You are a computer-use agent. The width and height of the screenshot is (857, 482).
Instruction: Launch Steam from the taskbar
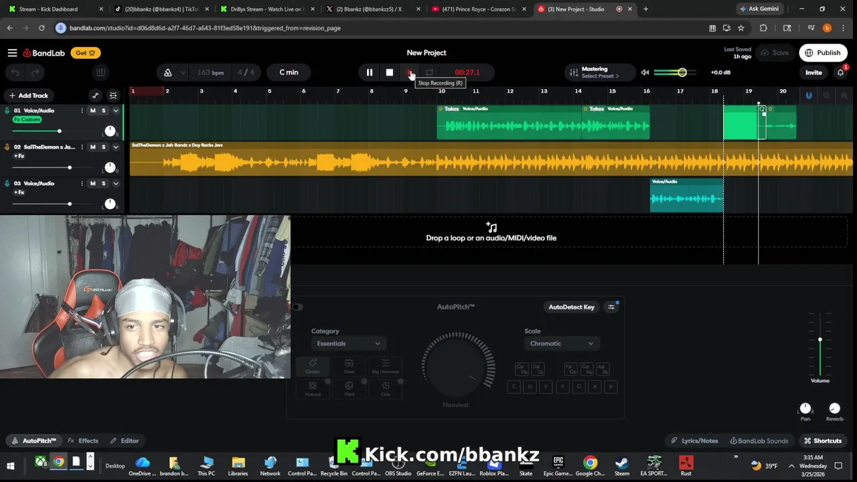click(622, 465)
